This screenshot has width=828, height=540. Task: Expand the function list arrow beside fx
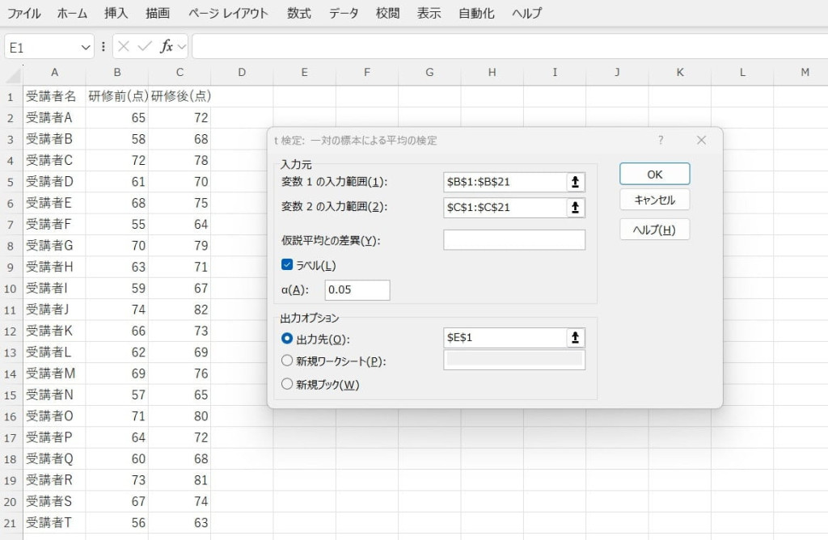(x=182, y=47)
